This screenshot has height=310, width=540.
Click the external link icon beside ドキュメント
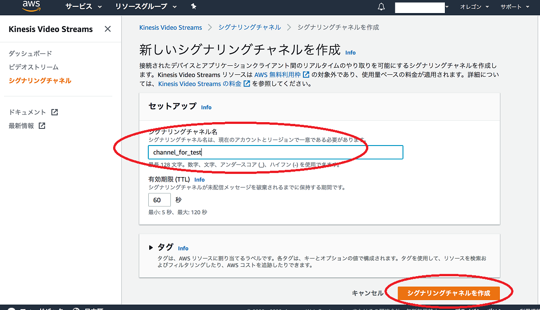pyautogui.click(x=55, y=112)
